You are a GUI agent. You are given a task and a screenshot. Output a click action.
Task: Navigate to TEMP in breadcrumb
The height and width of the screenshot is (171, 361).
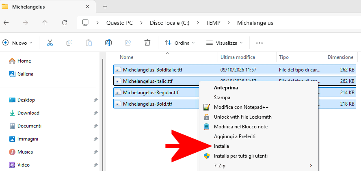click(x=213, y=23)
